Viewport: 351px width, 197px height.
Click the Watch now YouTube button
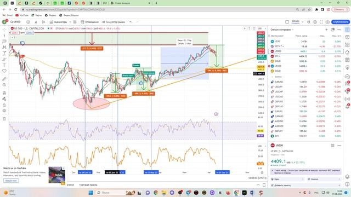[11, 181]
